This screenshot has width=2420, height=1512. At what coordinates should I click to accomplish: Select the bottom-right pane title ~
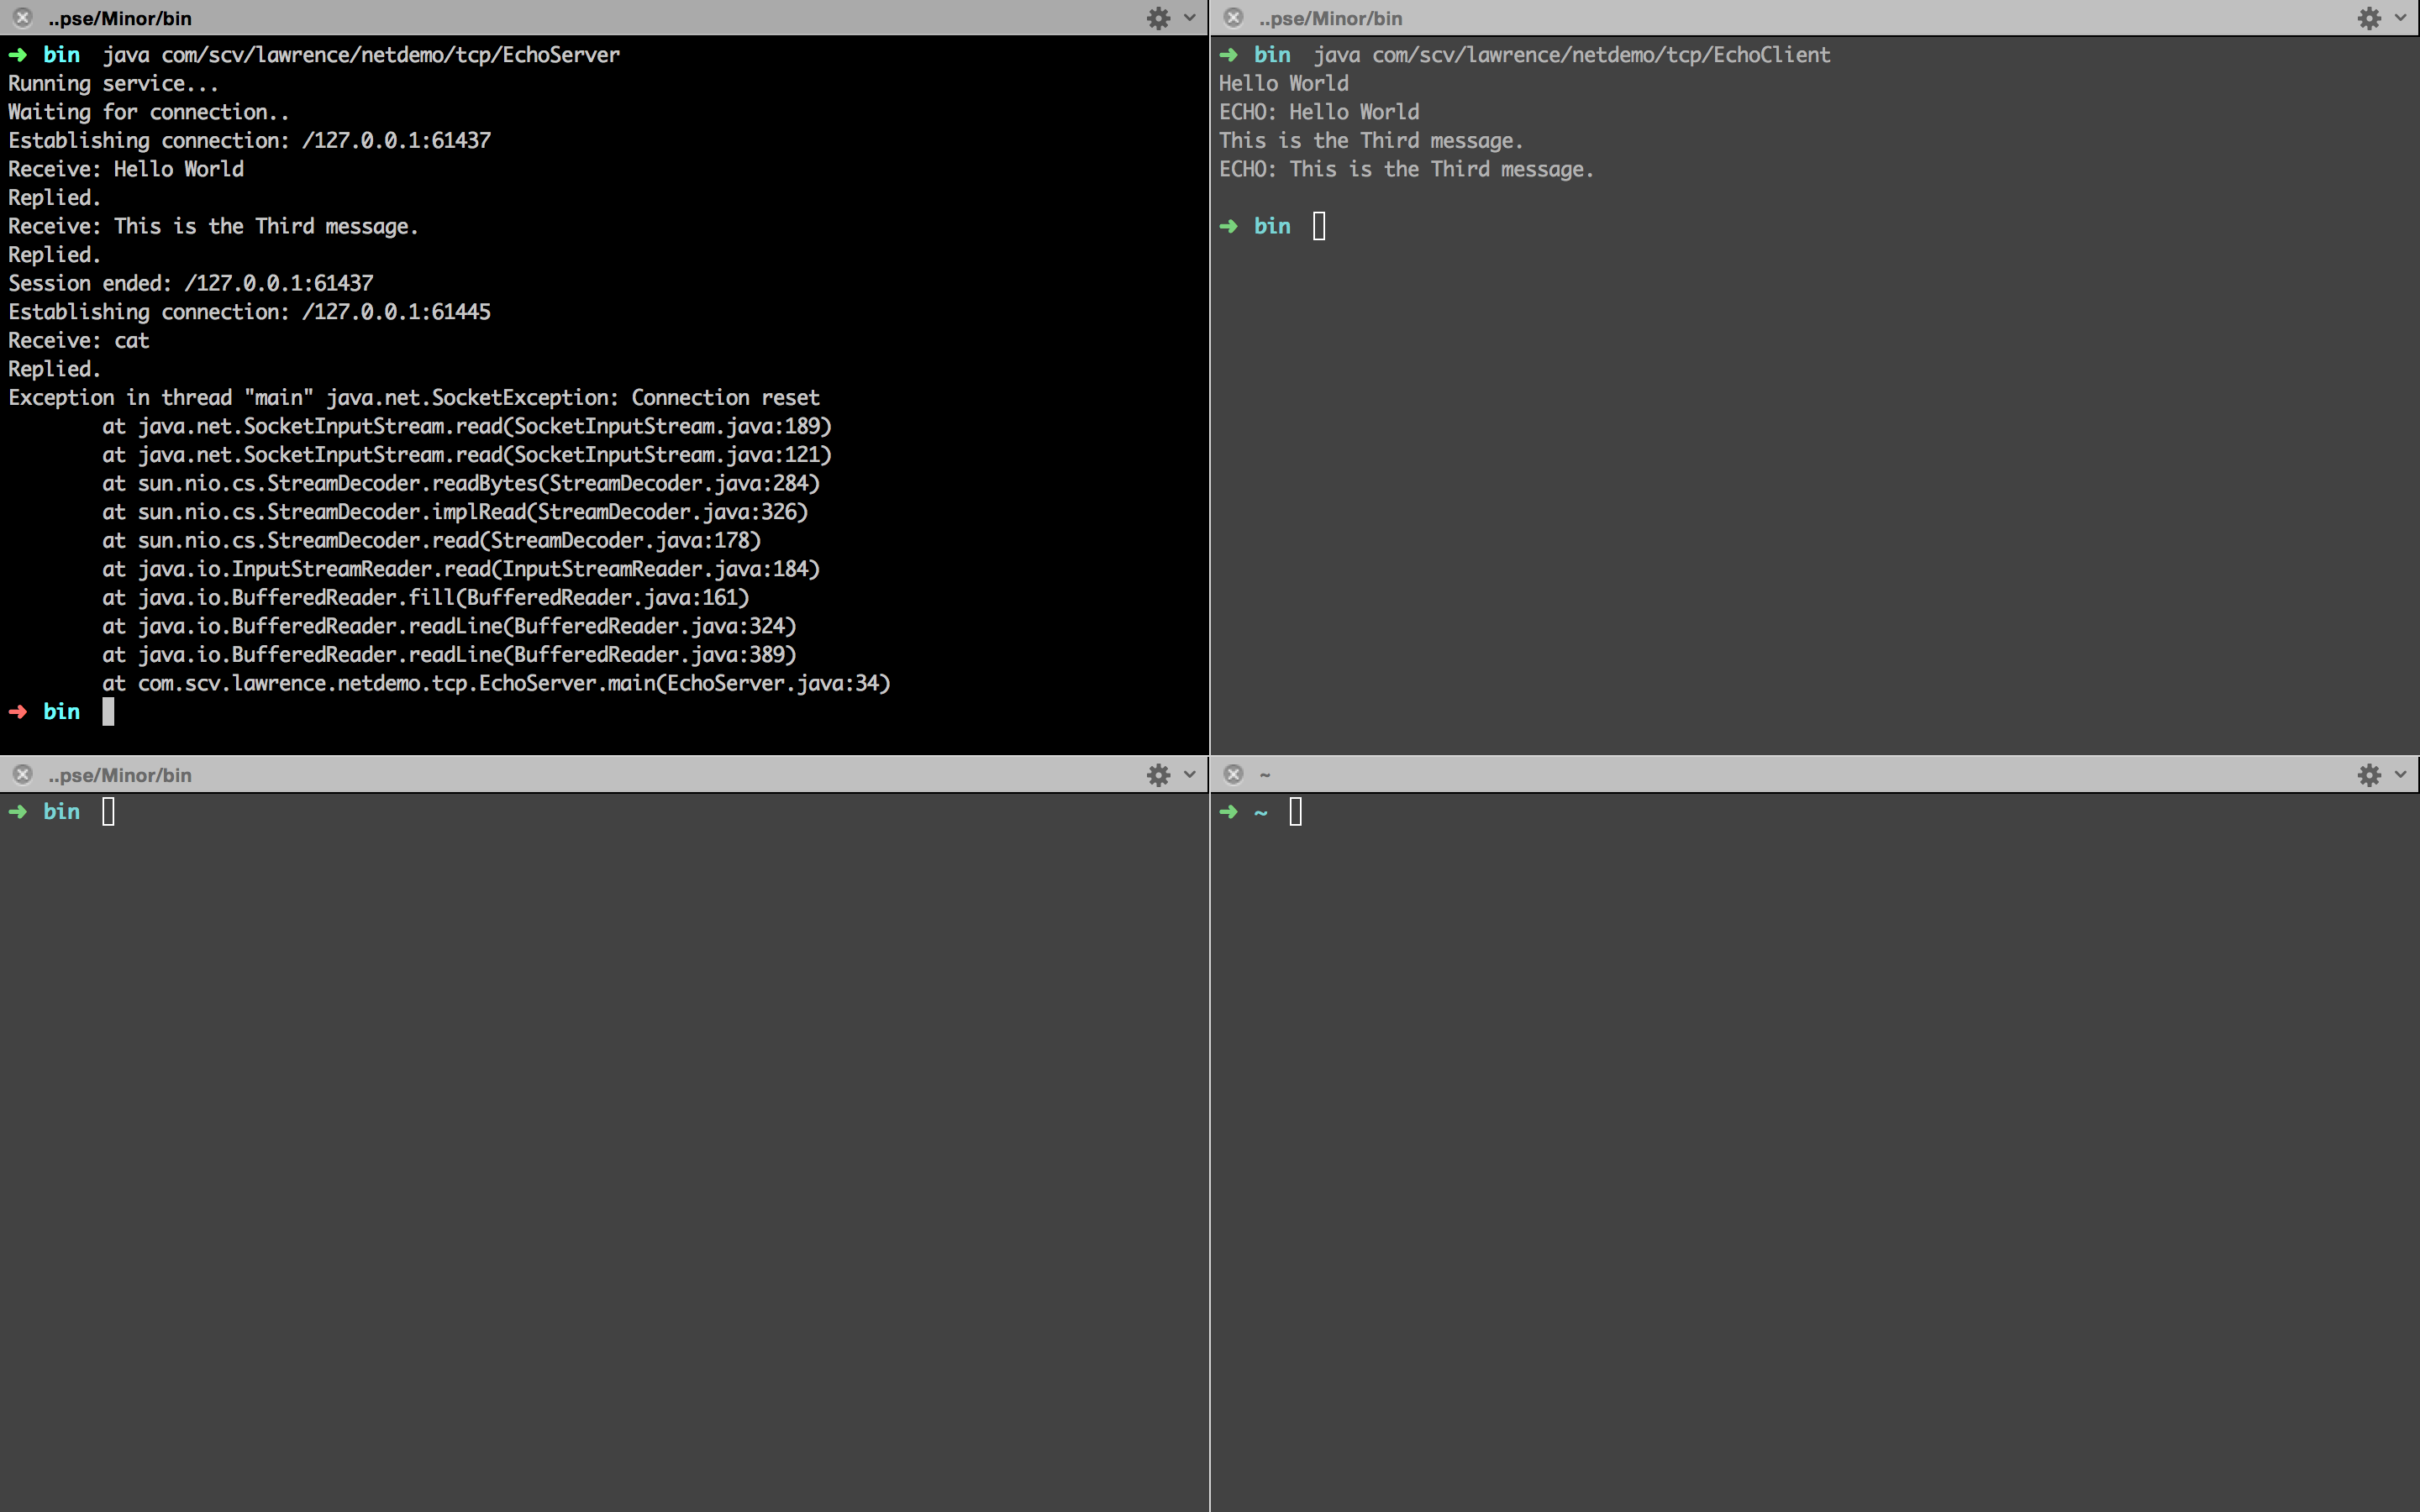pos(1265,775)
